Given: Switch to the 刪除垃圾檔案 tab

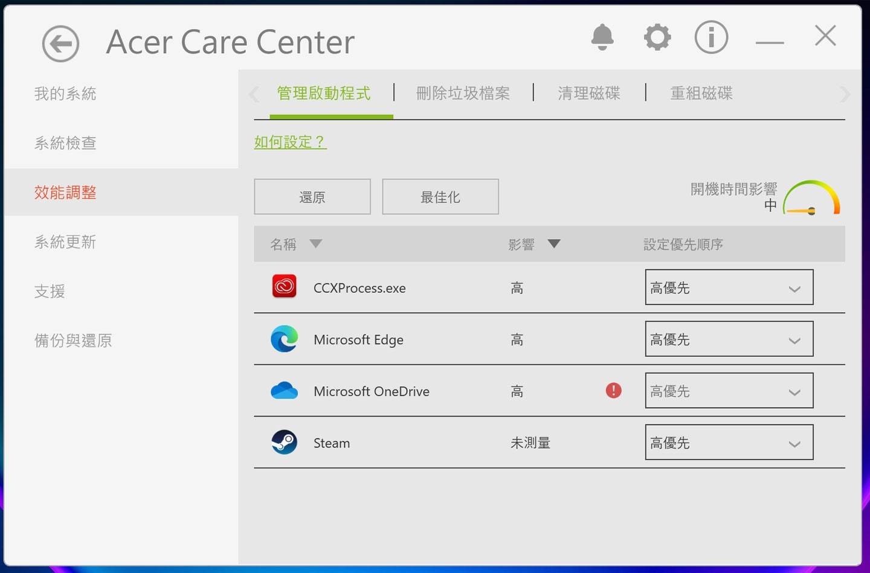Looking at the screenshot, I should [463, 94].
